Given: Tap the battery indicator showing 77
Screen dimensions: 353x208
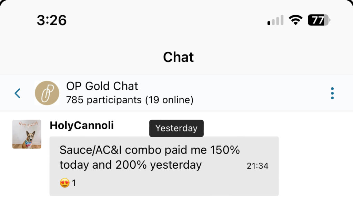Looking at the screenshot, I should point(319,20).
